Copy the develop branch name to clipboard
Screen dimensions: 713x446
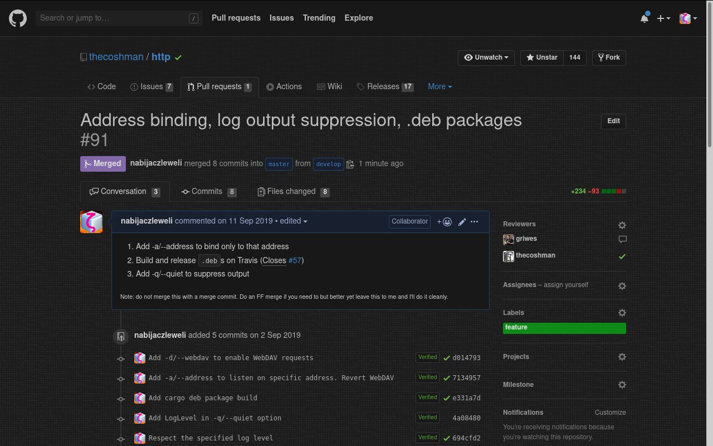(x=350, y=164)
